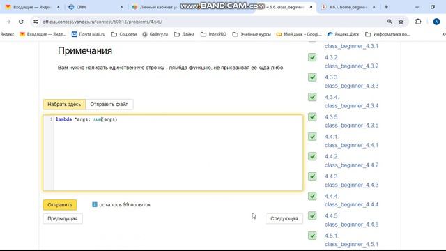Click the 'осталось 99 попыток' text

coord(125,204)
